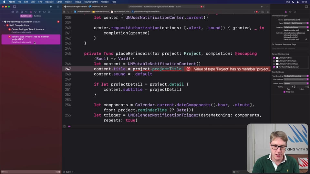Switch to Runtime issues tab

(x=37, y=16)
